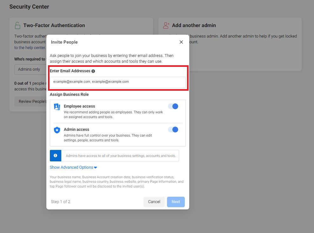This screenshot has width=314, height=233.
Task: Click the Two-Factor Authentication title
Action: click(54, 25)
